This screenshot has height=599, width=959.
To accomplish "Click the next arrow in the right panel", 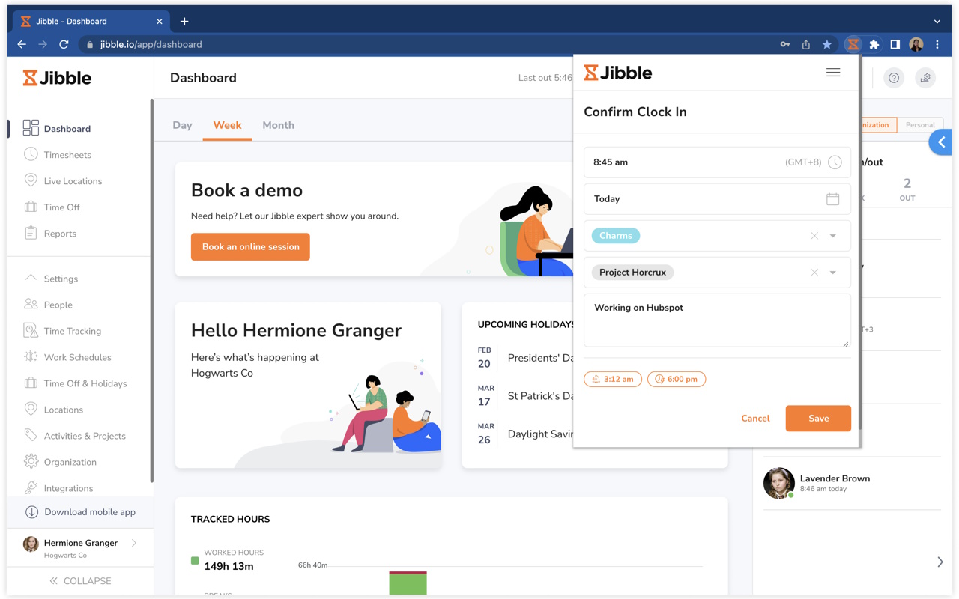I will click(940, 562).
